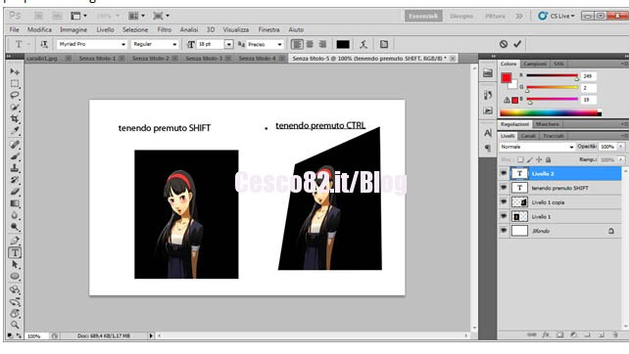Viewport: 629px width, 354px height.
Task: Open the Preciso anti-aliasing dropdown
Action: coord(279,44)
